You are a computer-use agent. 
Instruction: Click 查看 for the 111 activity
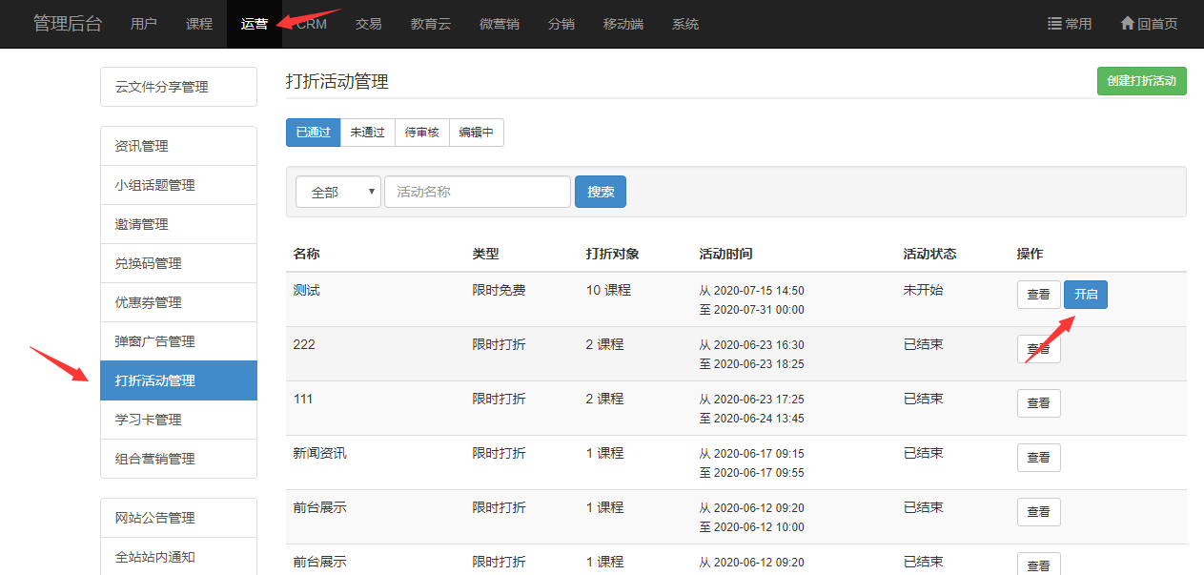click(x=1038, y=403)
